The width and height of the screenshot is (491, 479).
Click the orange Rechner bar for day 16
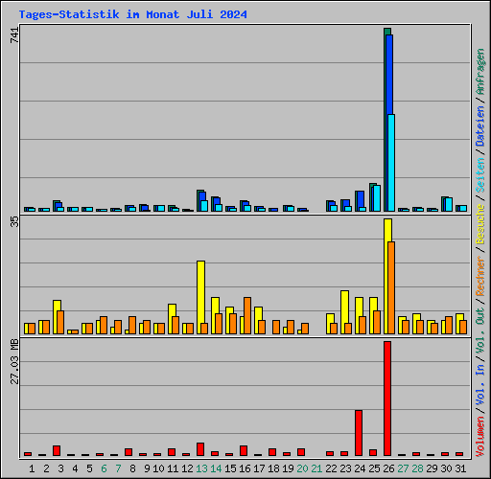pyautogui.click(x=247, y=315)
